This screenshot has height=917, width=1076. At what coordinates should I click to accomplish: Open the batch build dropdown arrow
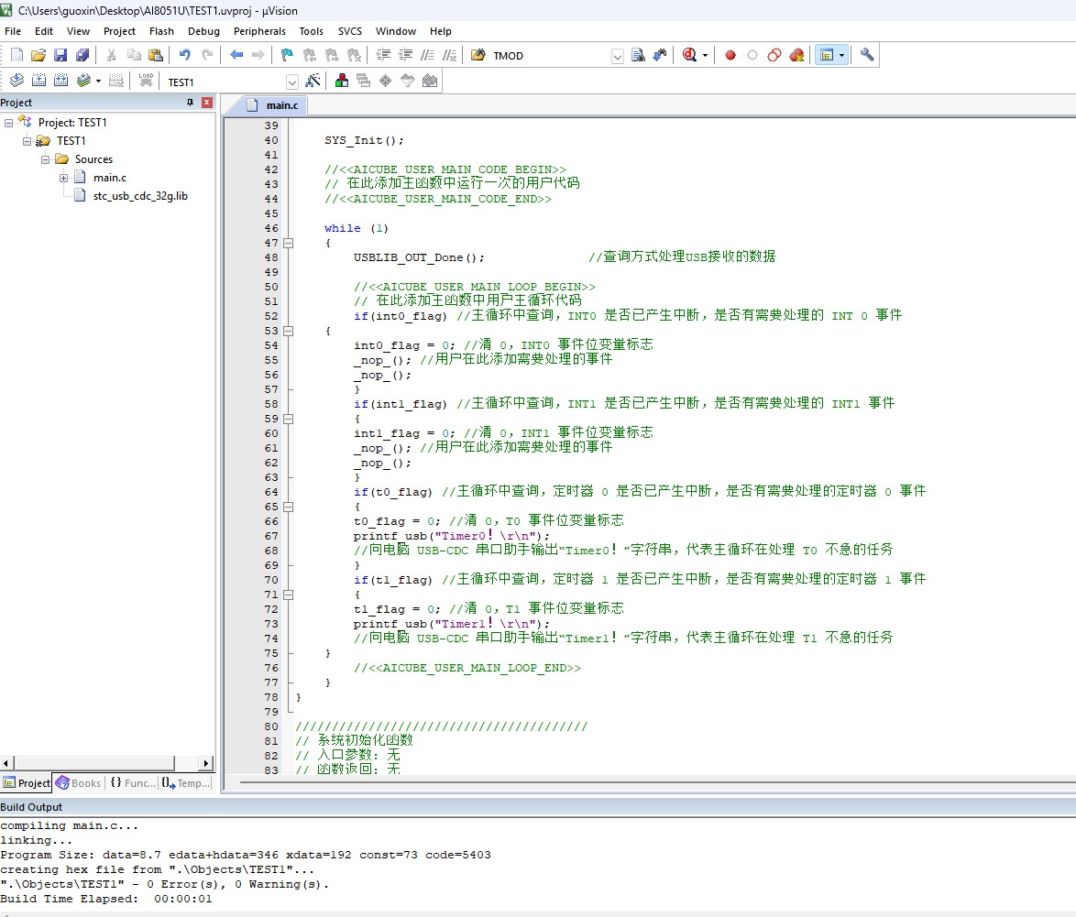pos(98,82)
